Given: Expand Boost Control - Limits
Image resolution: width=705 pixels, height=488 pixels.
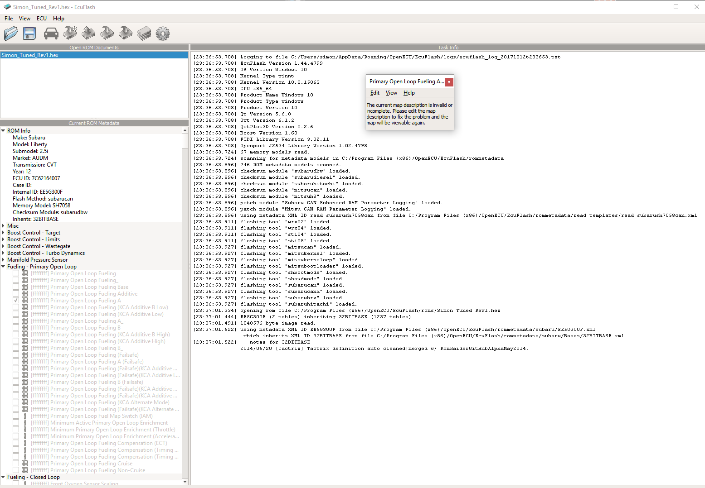Looking at the screenshot, I should click(3, 239).
